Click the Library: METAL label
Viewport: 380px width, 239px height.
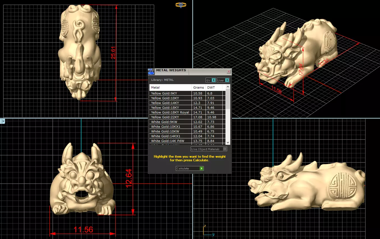(162, 80)
